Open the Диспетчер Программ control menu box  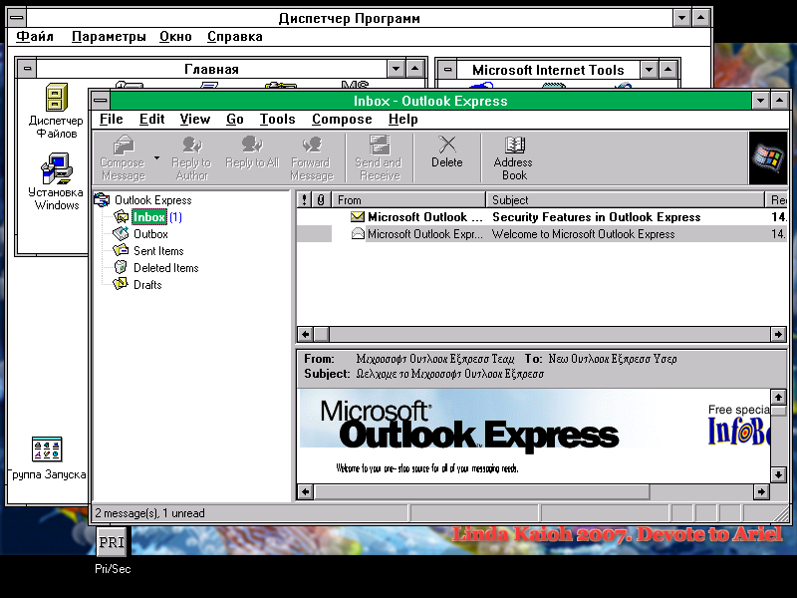pyautogui.click(x=17, y=18)
